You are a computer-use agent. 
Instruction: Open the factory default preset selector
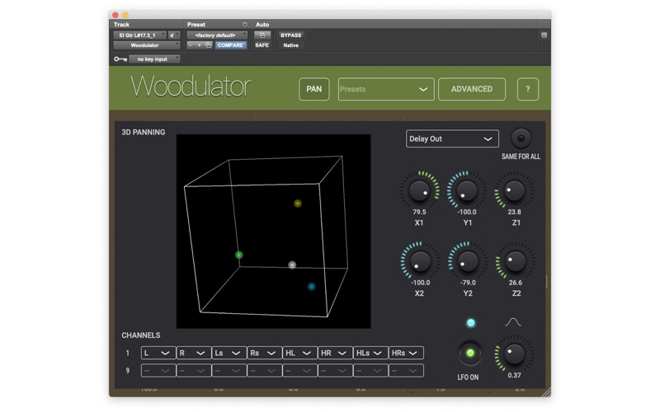(217, 35)
